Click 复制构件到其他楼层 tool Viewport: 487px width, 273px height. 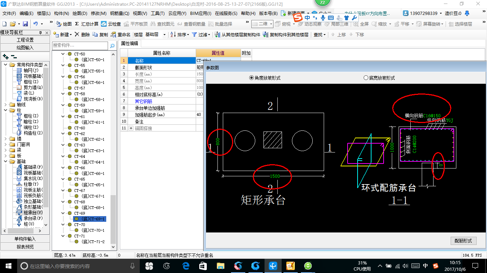286,34
